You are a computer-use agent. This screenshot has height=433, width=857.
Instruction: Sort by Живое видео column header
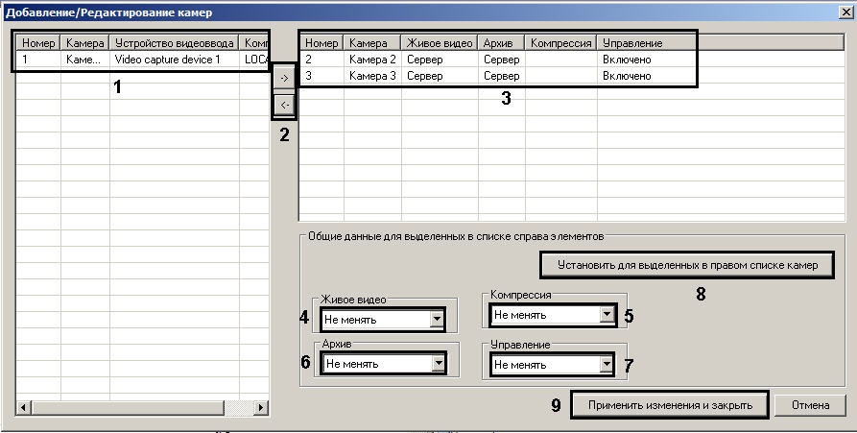tap(439, 43)
